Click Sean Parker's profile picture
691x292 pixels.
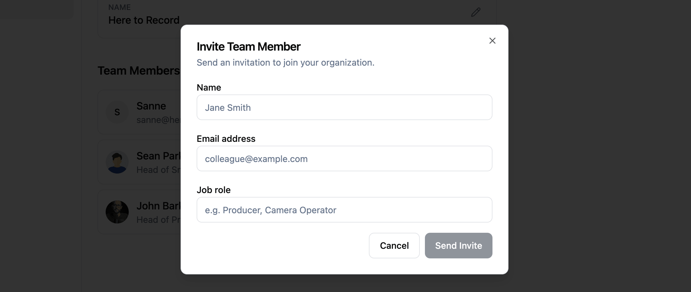click(117, 162)
